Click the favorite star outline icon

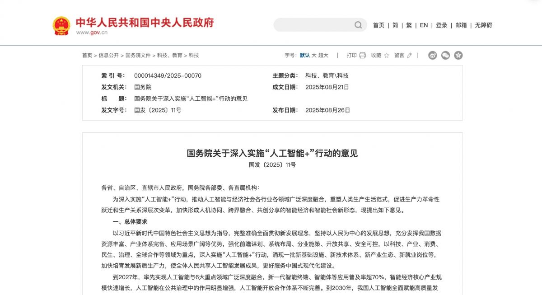point(386,56)
